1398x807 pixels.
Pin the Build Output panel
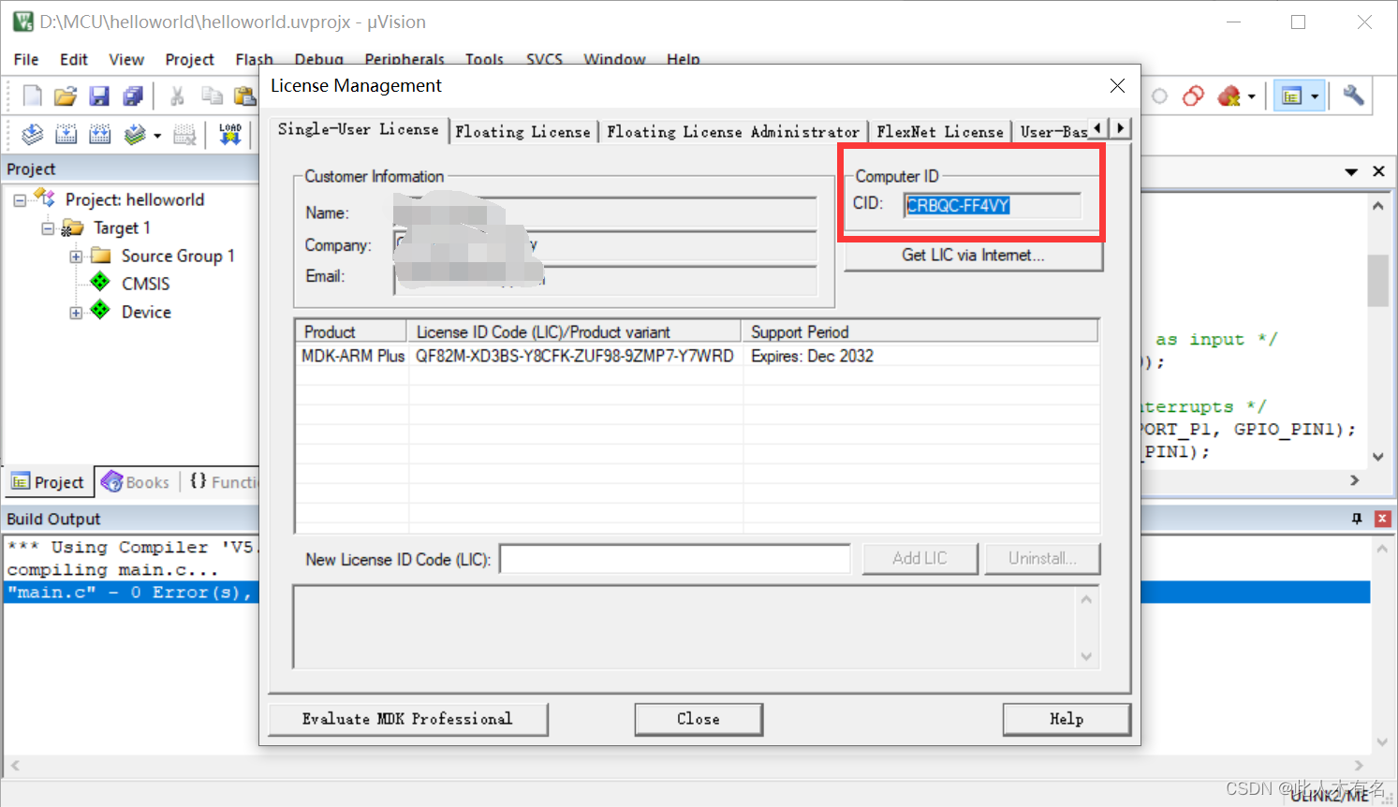(x=1356, y=518)
